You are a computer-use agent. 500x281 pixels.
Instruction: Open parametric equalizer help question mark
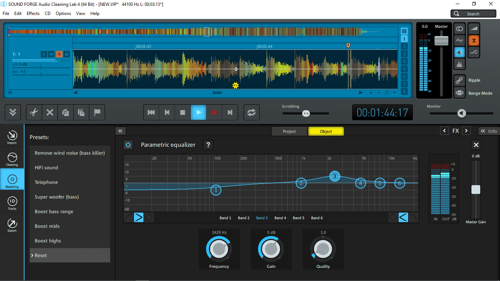pos(208,145)
